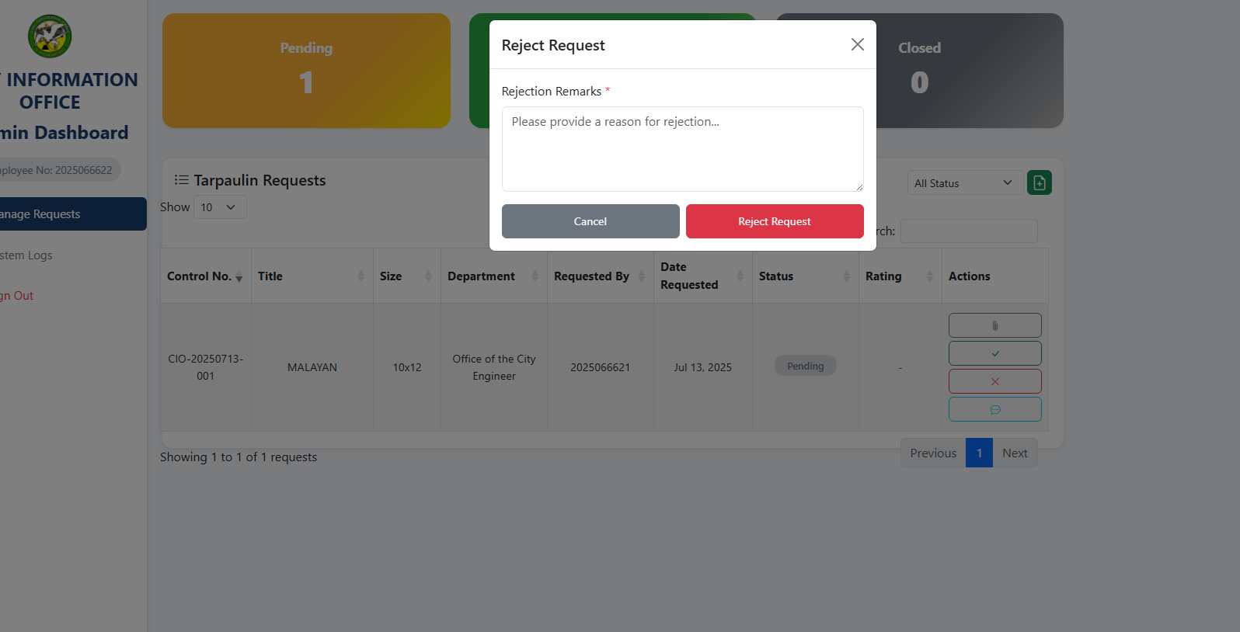Click the blue comment bubble action
This screenshot has height=632, width=1240.
coord(994,409)
